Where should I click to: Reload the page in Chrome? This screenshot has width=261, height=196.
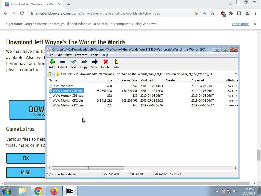[22, 13]
